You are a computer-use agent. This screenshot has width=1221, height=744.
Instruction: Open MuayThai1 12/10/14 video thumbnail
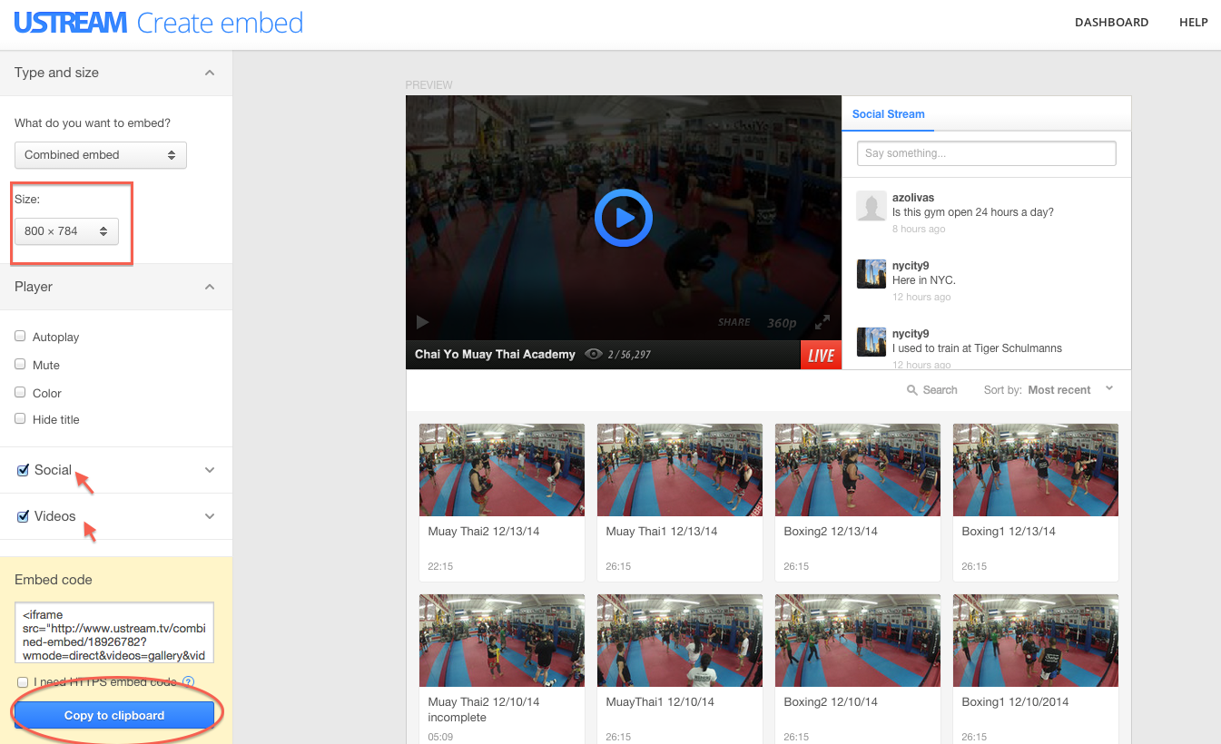[680, 641]
